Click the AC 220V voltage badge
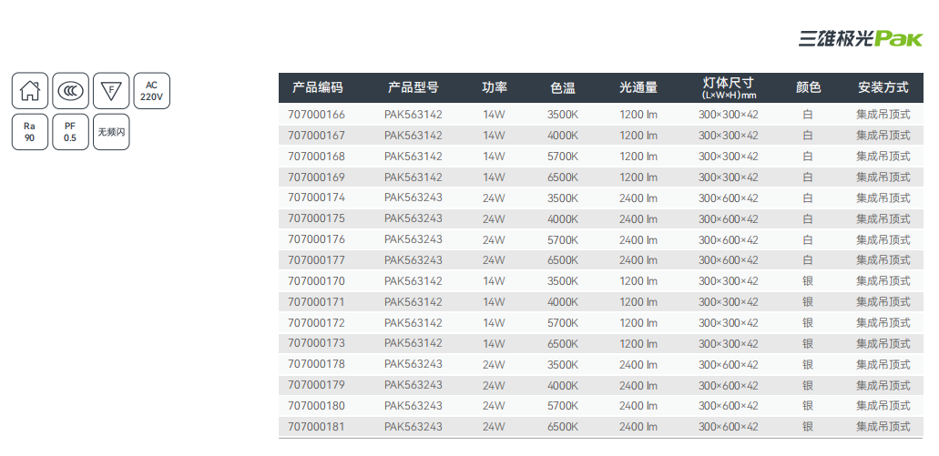The image size is (939, 456). point(152,91)
